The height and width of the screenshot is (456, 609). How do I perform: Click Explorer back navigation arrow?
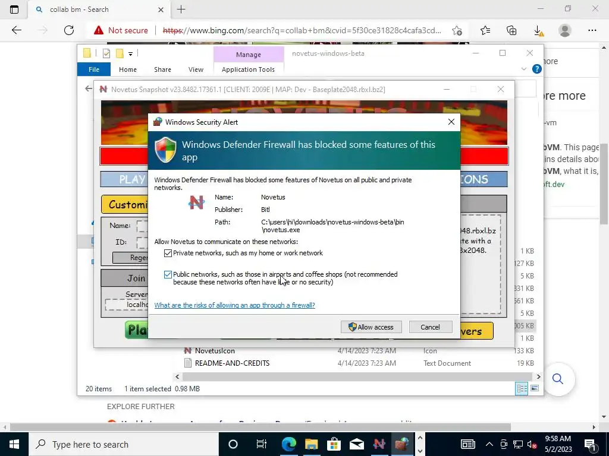pyautogui.click(x=89, y=89)
